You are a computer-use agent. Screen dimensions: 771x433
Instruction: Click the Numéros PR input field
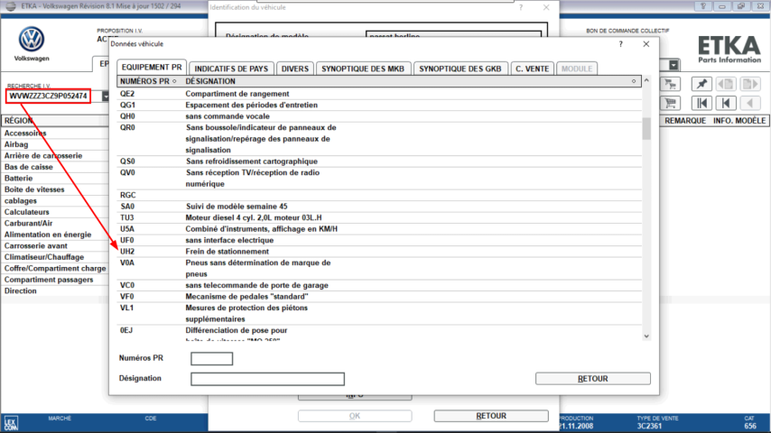pos(211,359)
